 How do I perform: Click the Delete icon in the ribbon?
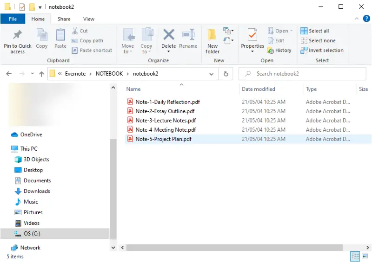[x=168, y=36]
